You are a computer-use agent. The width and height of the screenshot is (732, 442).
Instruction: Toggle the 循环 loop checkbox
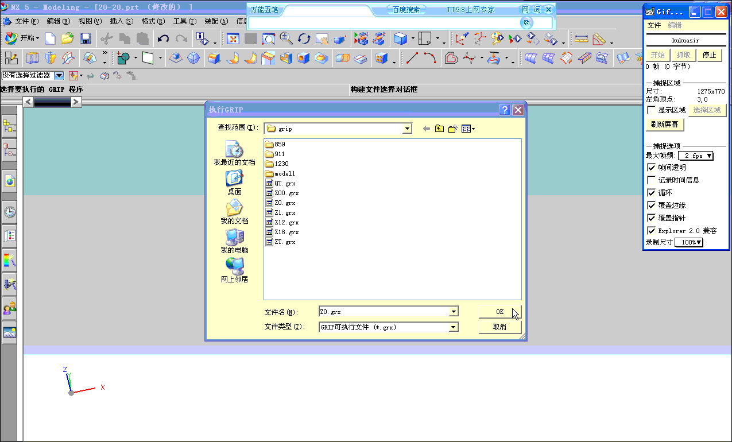coord(651,193)
